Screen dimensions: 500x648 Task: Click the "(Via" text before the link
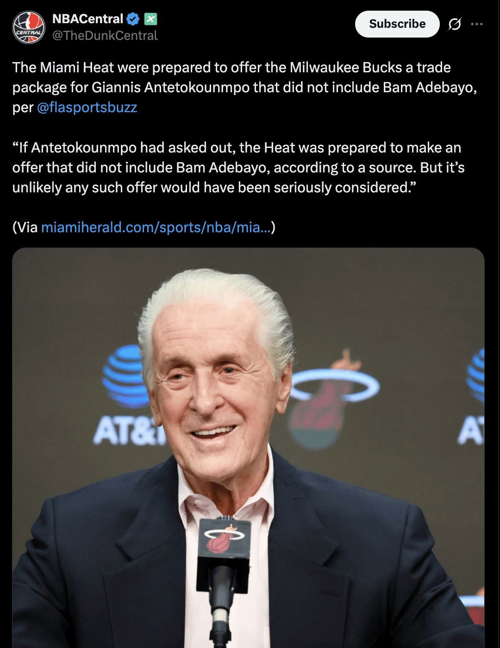(x=25, y=227)
